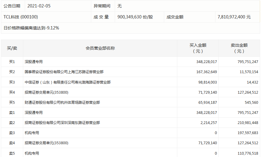
Task: Click the 日价格跌幅偏离值达到-9.12% reason text
Action: (x=31, y=28)
